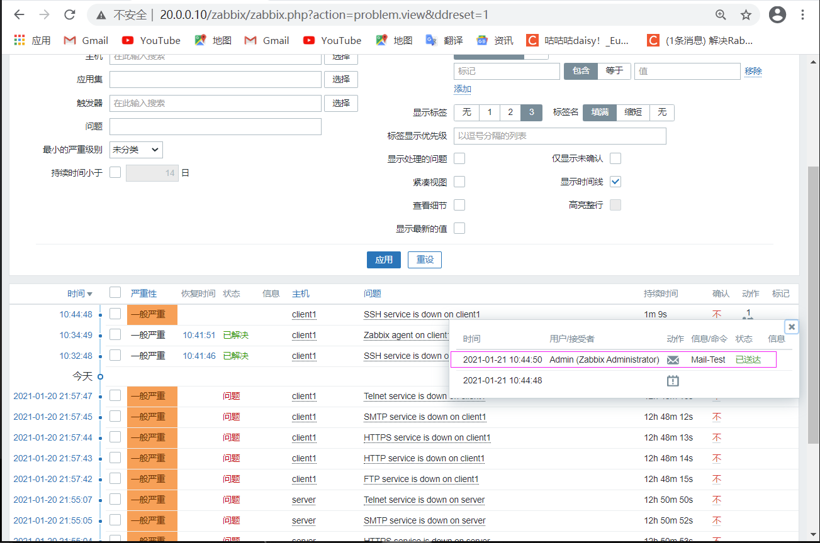The image size is (820, 543).
Task: Open Gmail from the bookmarks bar
Action: [85, 40]
